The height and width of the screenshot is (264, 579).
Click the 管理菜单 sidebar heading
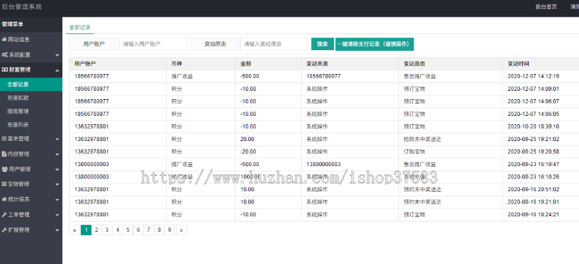pos(13,24)
